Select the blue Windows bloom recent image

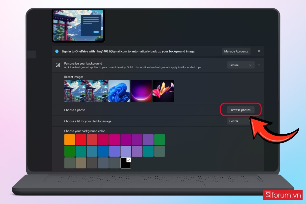point(119,91)
